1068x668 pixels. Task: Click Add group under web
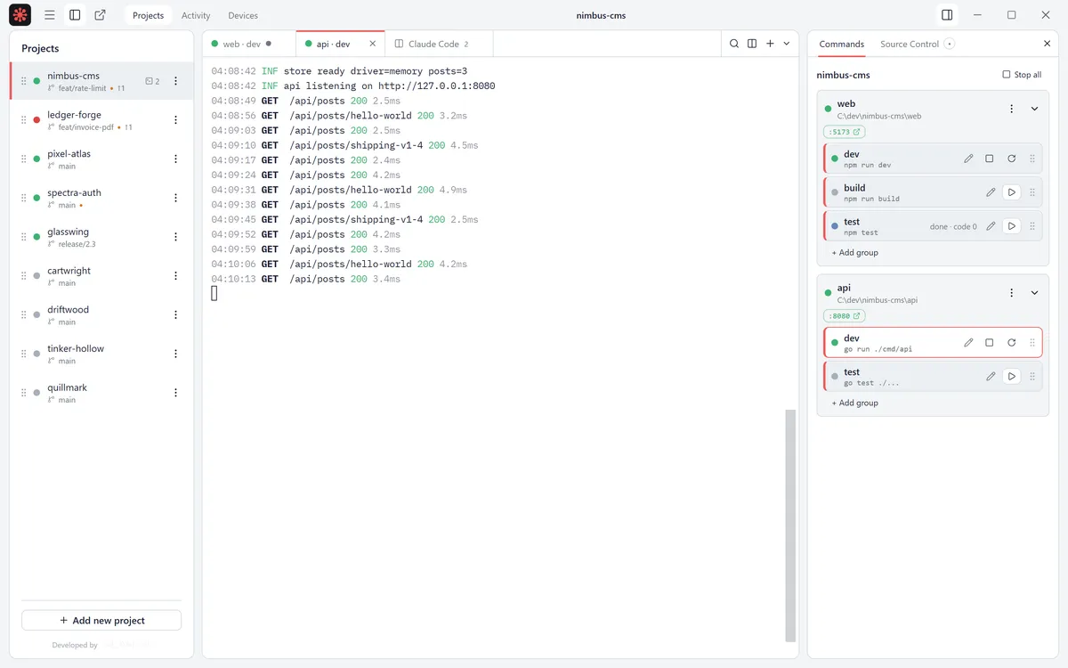click(854, 253)
